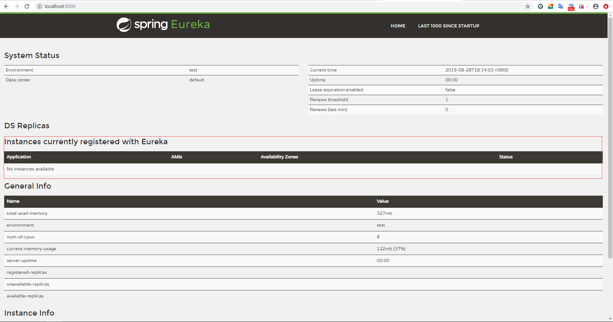
Task: Open the extension with red 'On' badge
Action: click(571, 7)
